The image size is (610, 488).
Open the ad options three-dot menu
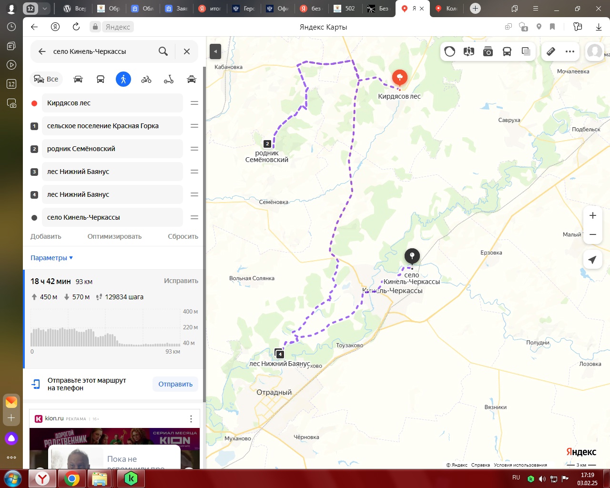[191, 419]
